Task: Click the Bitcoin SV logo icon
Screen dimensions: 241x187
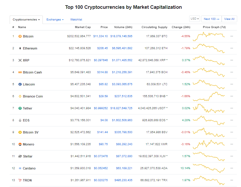Action: tap(20, 132)
